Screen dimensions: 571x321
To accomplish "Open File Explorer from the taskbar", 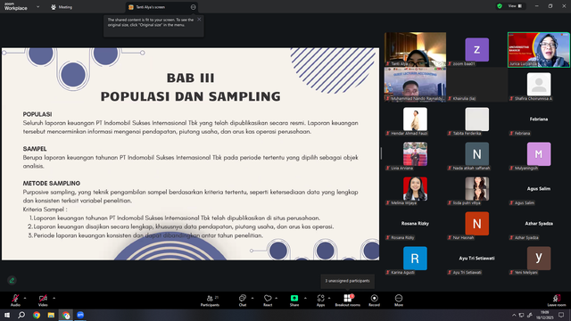I will pyautogui.click(x=51, y=315).
